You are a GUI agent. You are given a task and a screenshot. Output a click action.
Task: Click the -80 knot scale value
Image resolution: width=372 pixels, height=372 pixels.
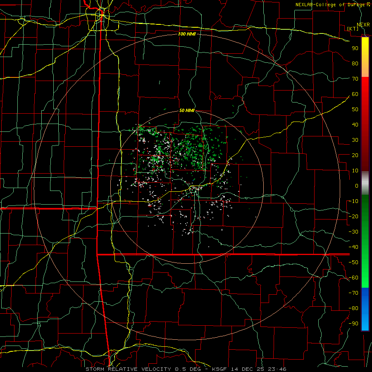coord(353,308)
